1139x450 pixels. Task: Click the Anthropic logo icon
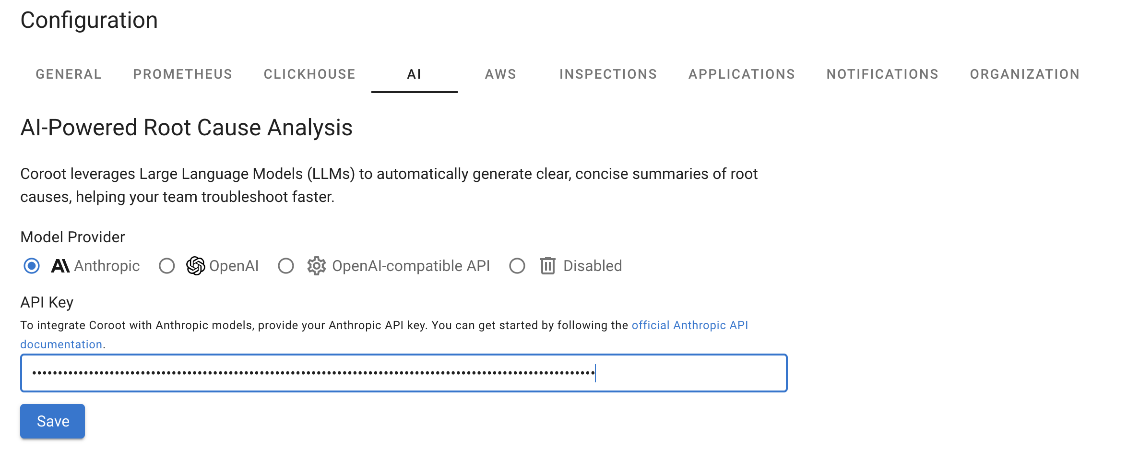pos(60,266)
